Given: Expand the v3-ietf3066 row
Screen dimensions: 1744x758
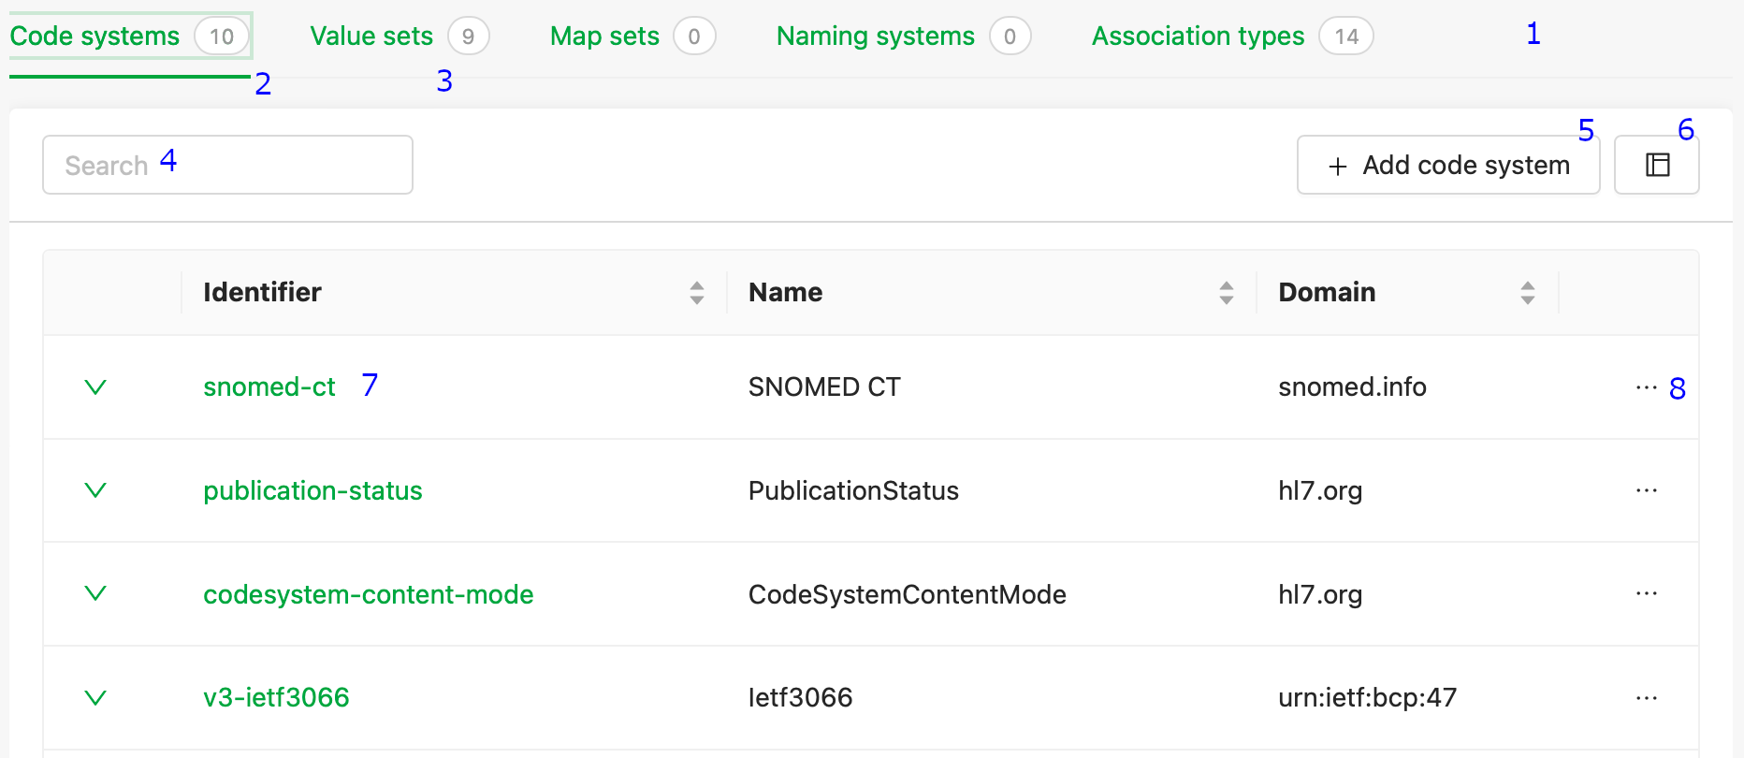Looking at the screenshot, I should [x=95, y=697].
